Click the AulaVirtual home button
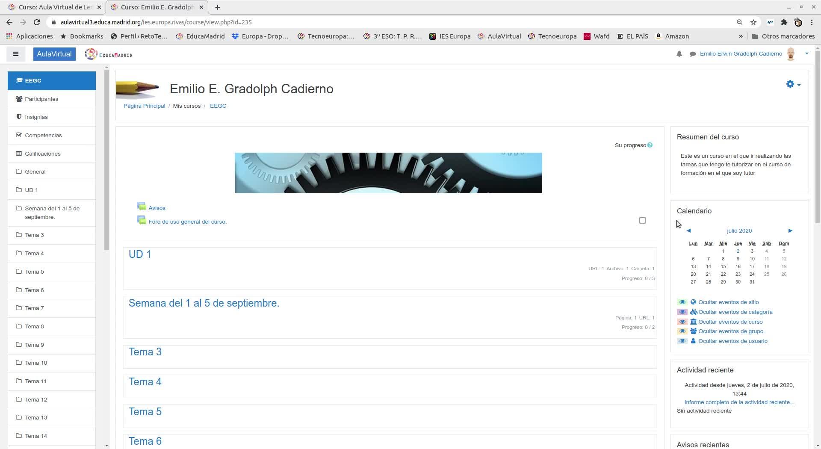 pos(54,54)
